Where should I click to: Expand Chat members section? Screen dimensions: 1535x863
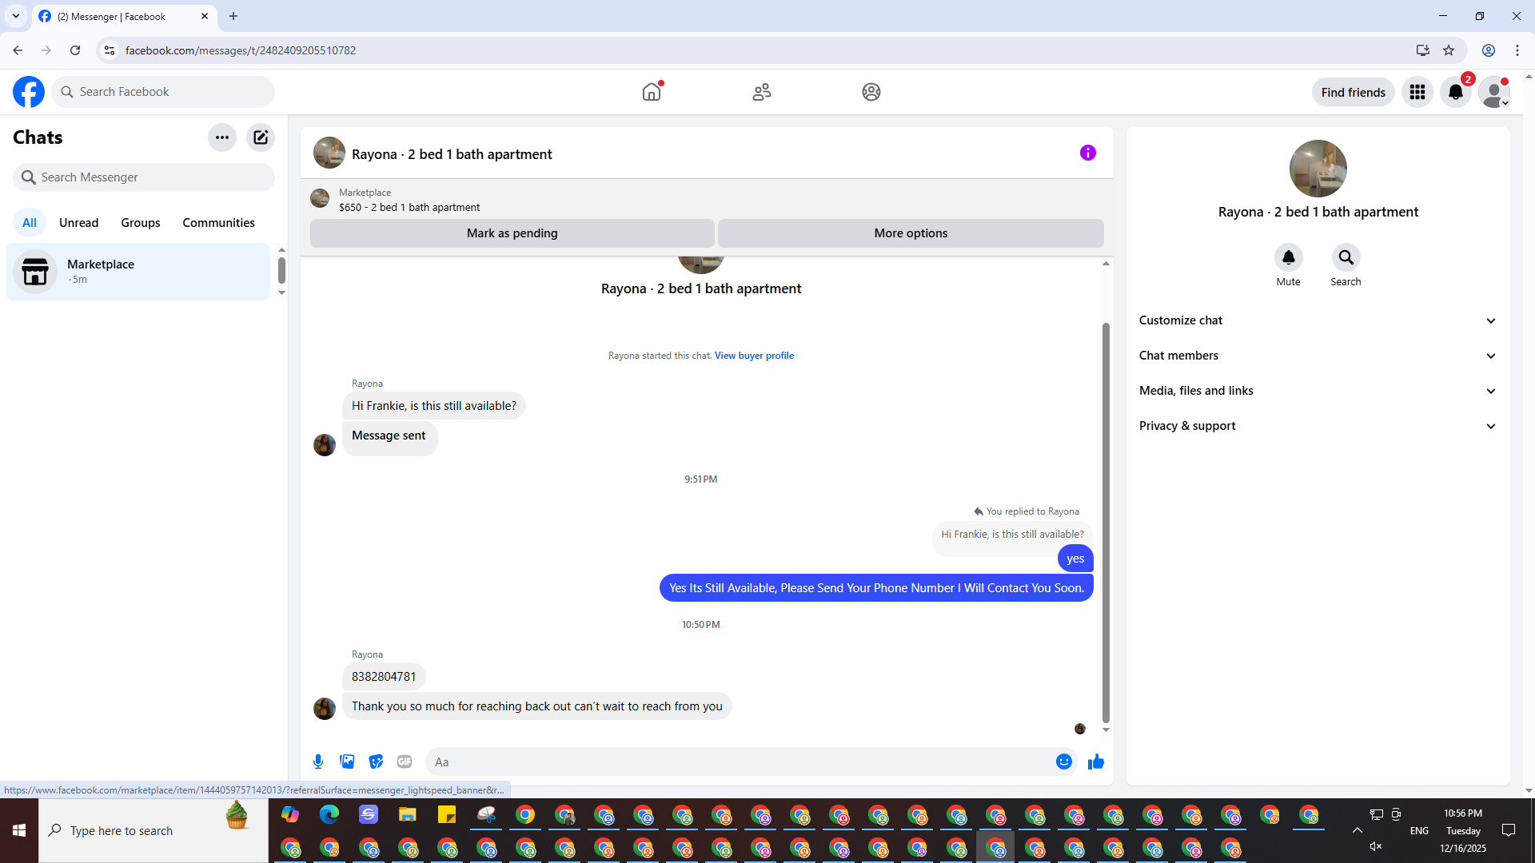[1318, 356]
